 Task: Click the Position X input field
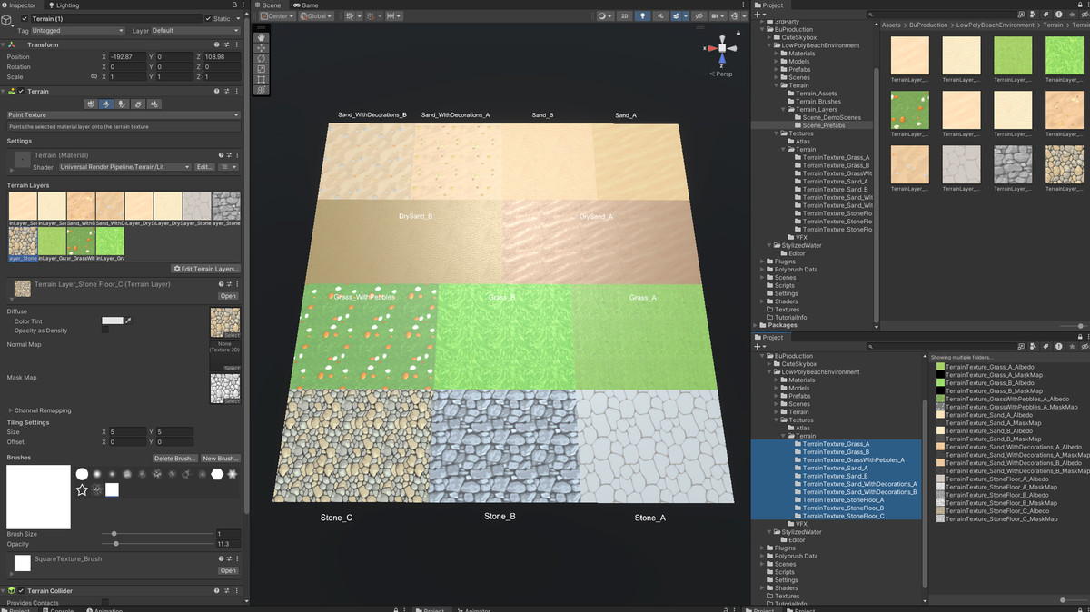[x=130, y=56]
